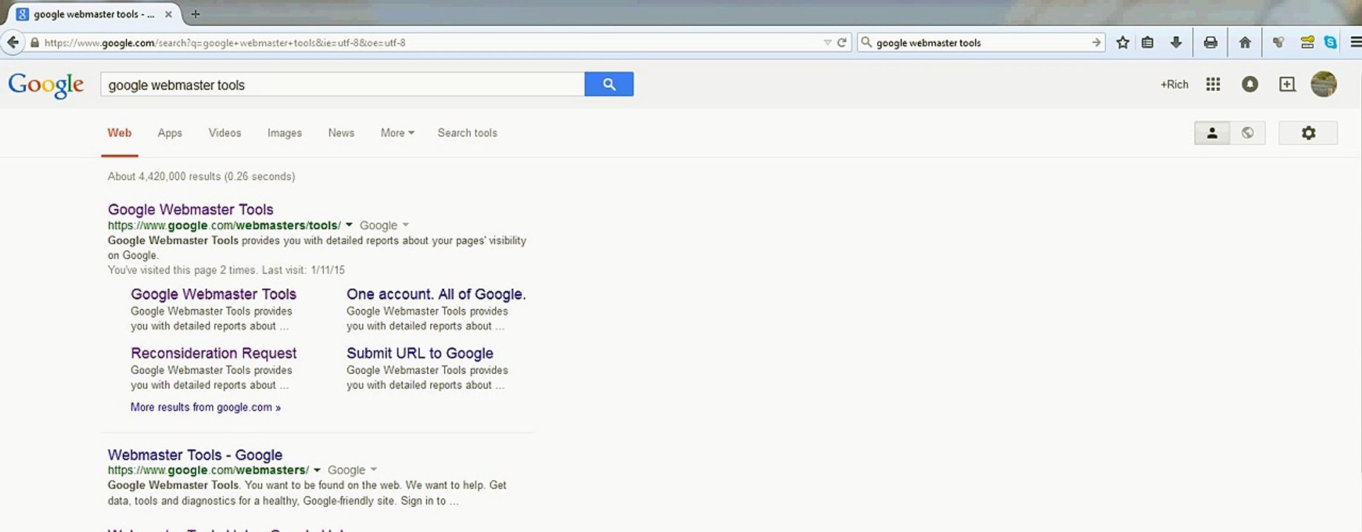Switch to the News search tab
1362x532 pixels.
click(x=341, y=133)
